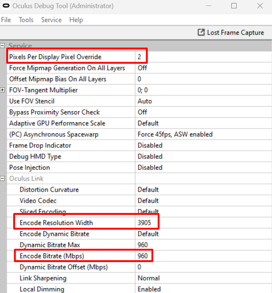Select Offset Mipmap Bias On All Layers label
The width and height of the screenshot is (272, 293).
point(58,79)
